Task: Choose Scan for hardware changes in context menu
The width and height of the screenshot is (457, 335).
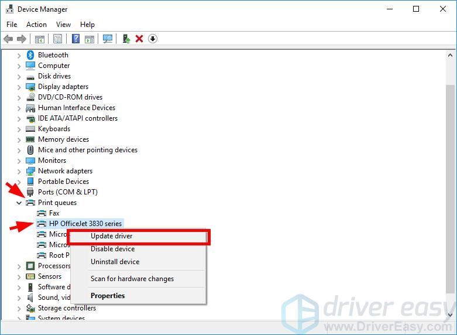Action: pyautogui.click(x=139, y=279)
